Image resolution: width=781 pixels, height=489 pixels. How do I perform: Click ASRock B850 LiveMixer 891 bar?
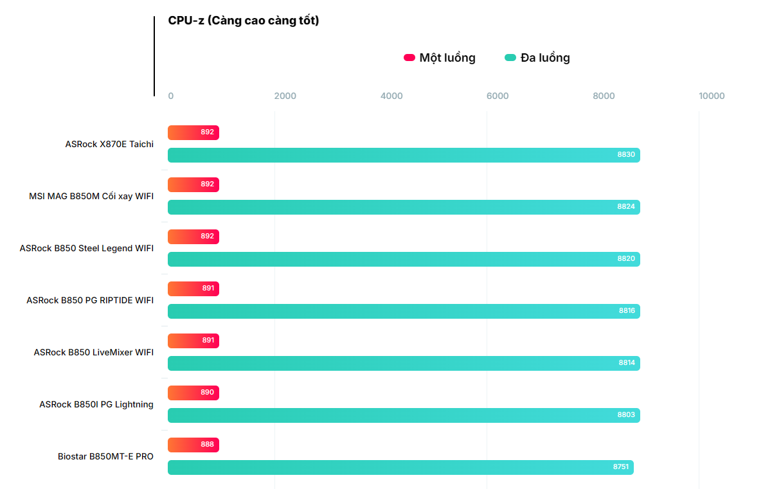(193, 341)
